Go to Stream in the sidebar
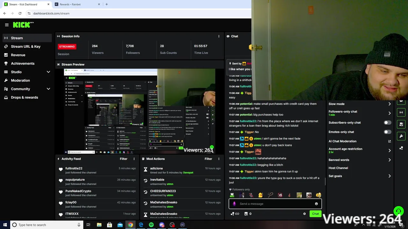This screenshot has height=229, width=408. [27, 38]
